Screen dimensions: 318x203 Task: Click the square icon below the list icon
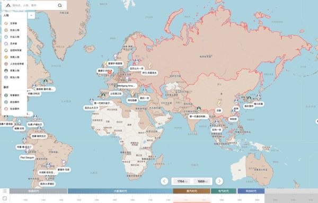tap(5, 198)
